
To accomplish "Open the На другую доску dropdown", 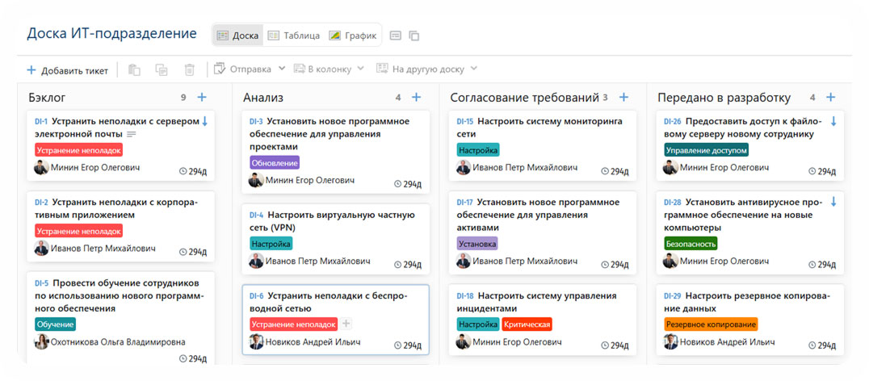I will (x=427, y=69).
